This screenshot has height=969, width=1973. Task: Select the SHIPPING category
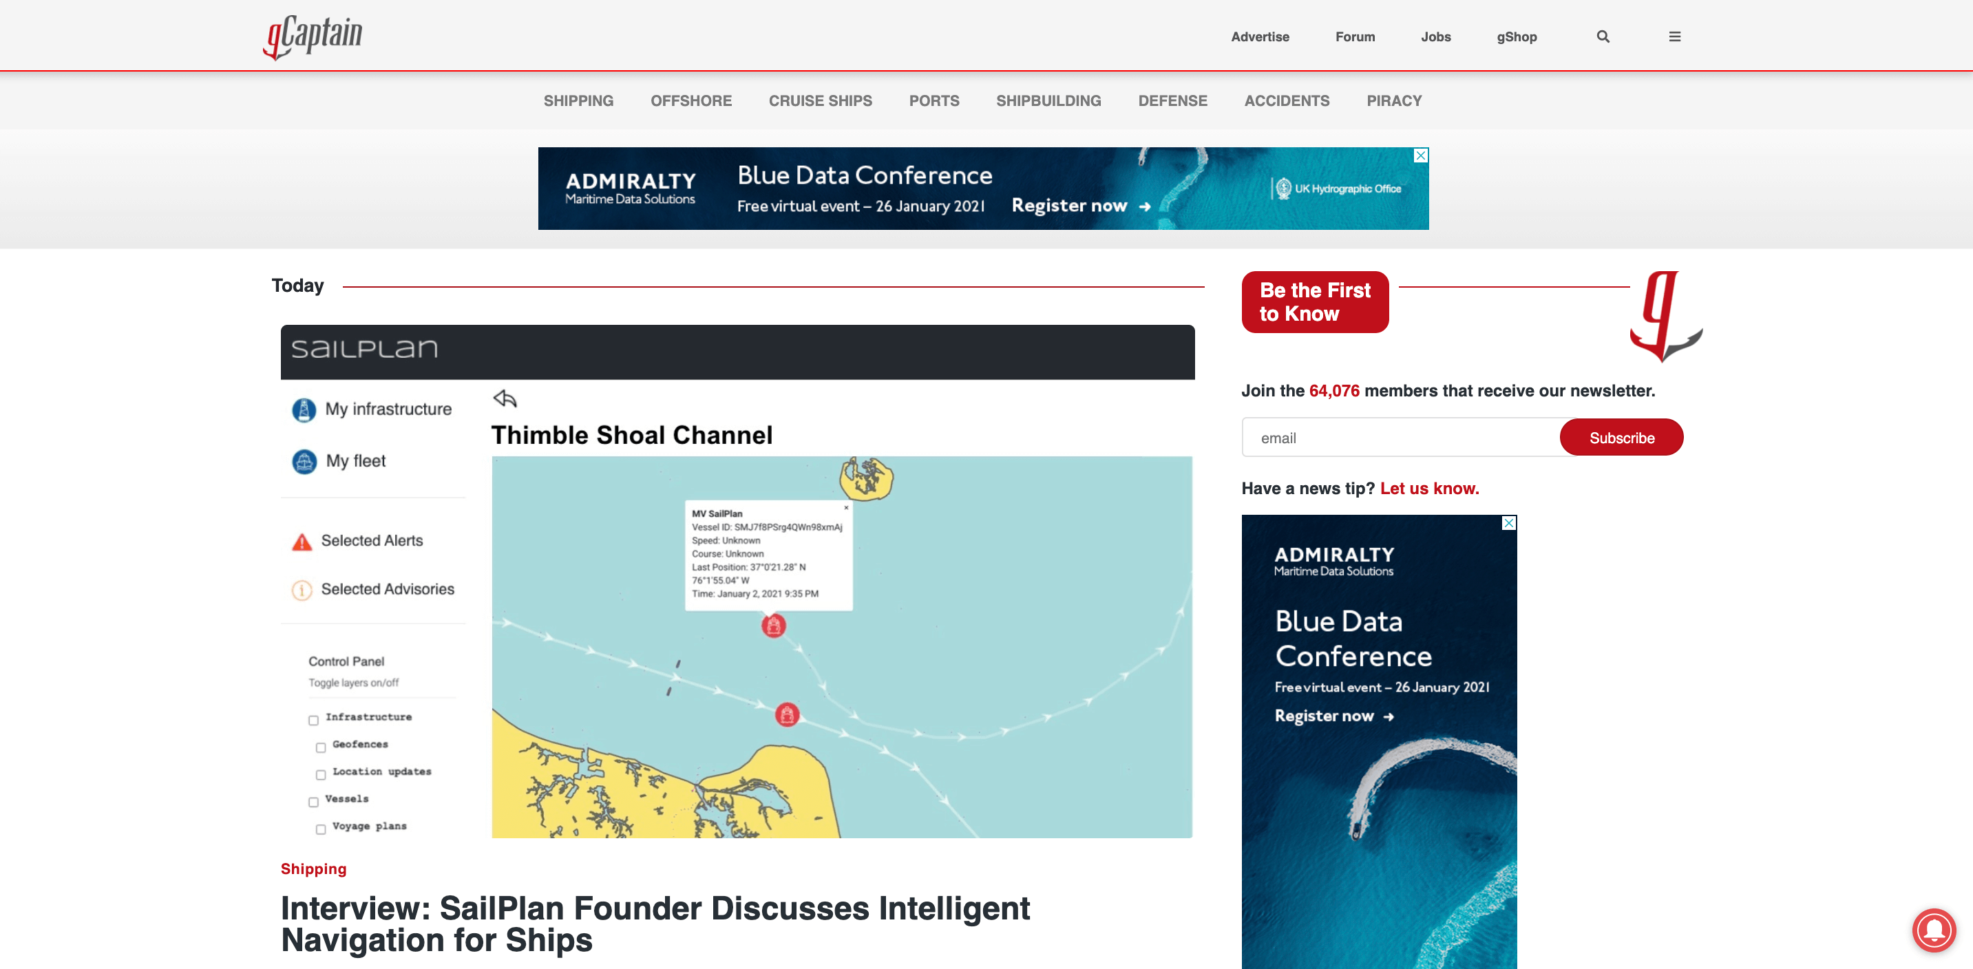point(578,101)
